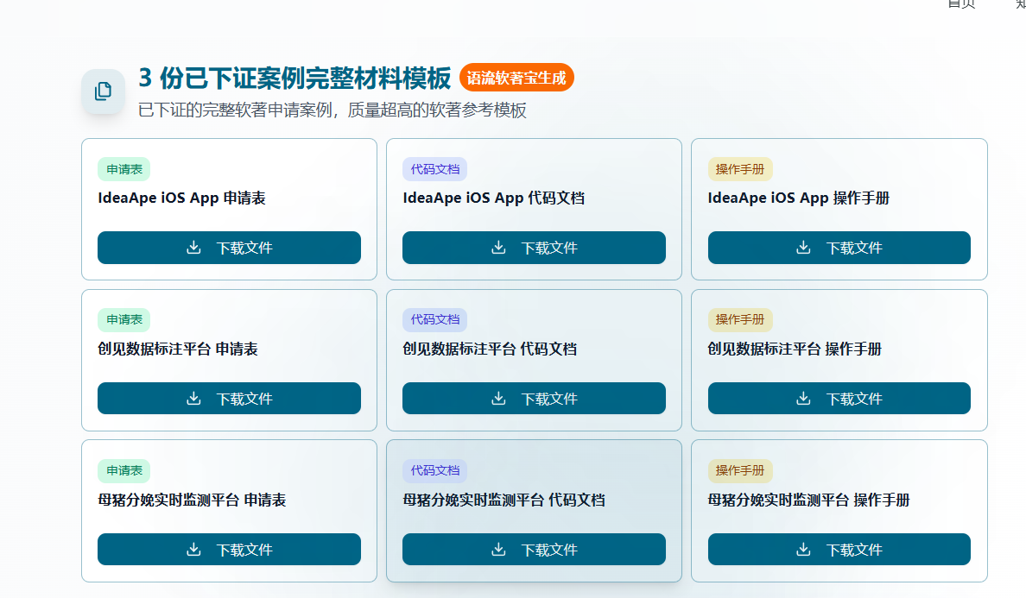Screen dimensions: 1026x598
Task: Click the 申请表 tag on the IdeaApe card
Action: tap(124, 169)
